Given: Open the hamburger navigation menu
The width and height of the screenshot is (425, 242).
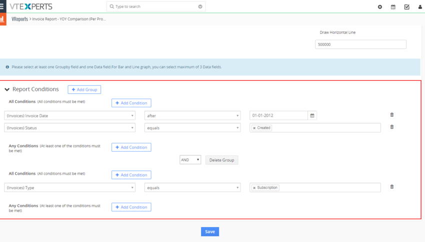Looking at the screenshot, I should point(2,6).
